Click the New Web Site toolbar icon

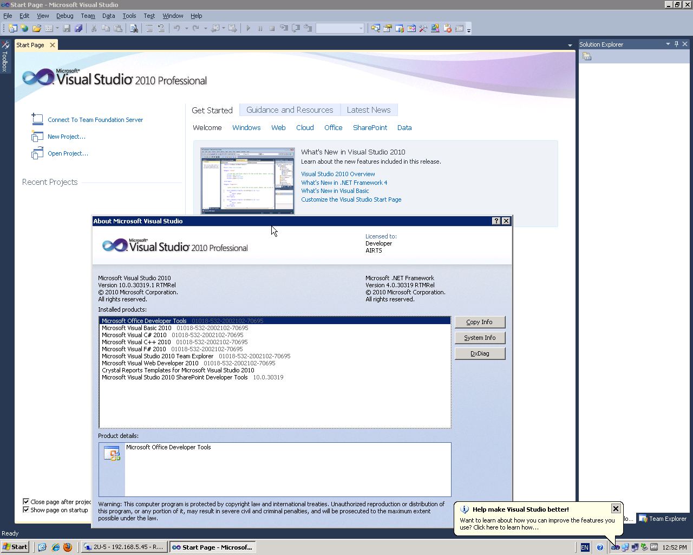(x=25, y=28)
